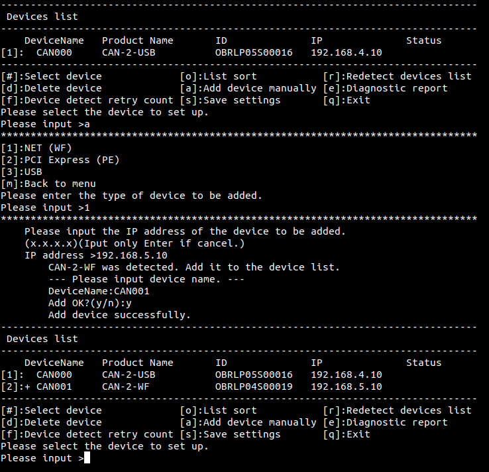This screenshot has height=472, width=489.
Task: Click the [3]:USB device type line
Action: (x=21, y=172)
